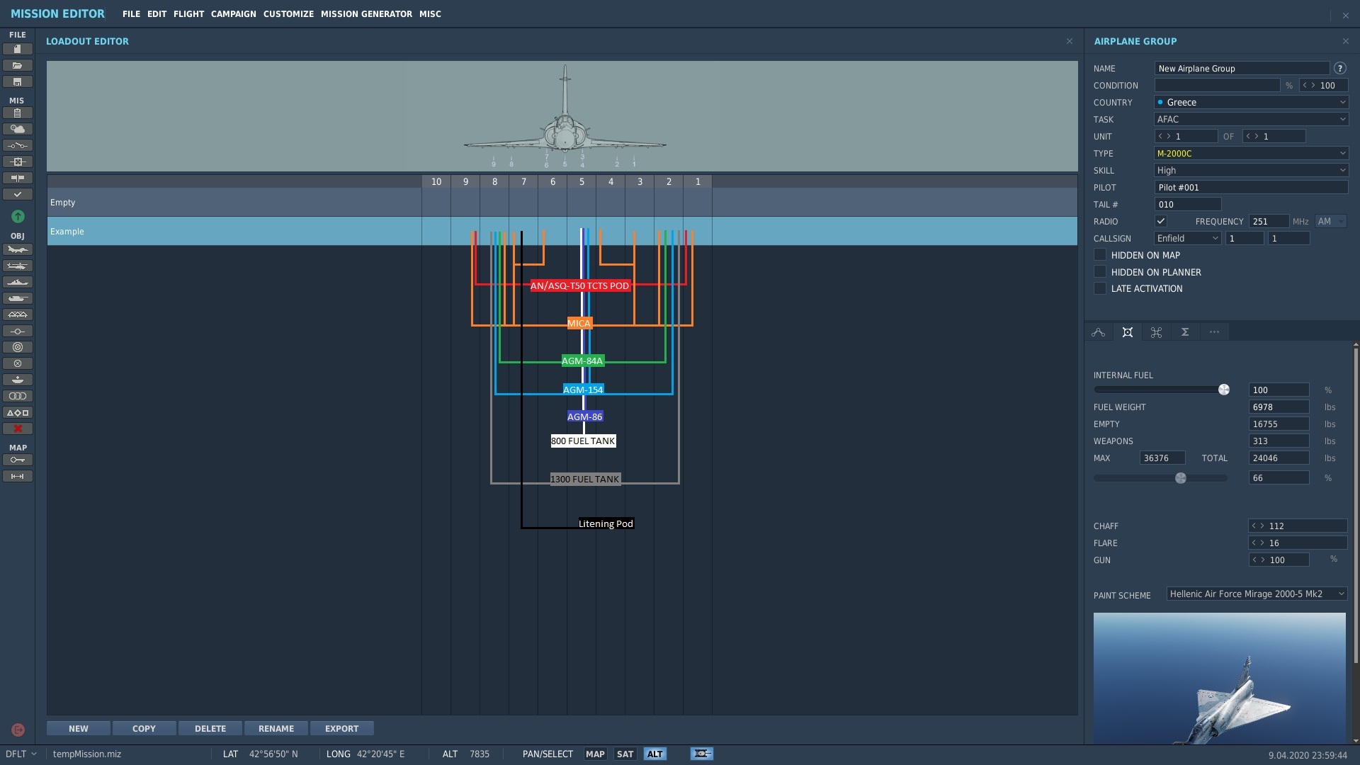The height and width of the screenshot is (765, 1360).
Task: Open the payload tab icon in group panel
Action: coord(1127,332)
